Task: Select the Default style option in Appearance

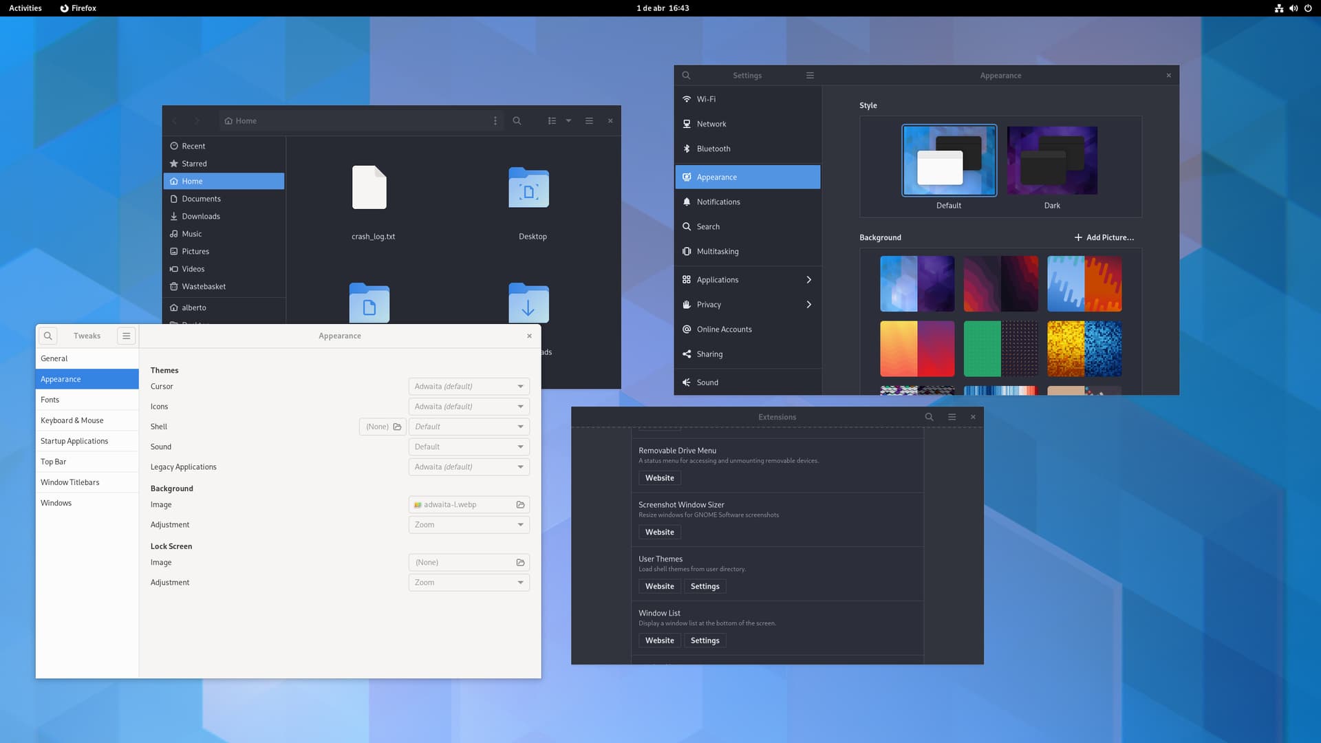Action: tap(949, 160)
